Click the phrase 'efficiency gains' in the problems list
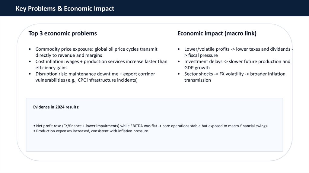This screenshot has height=173, width=309. coord(51,68)
